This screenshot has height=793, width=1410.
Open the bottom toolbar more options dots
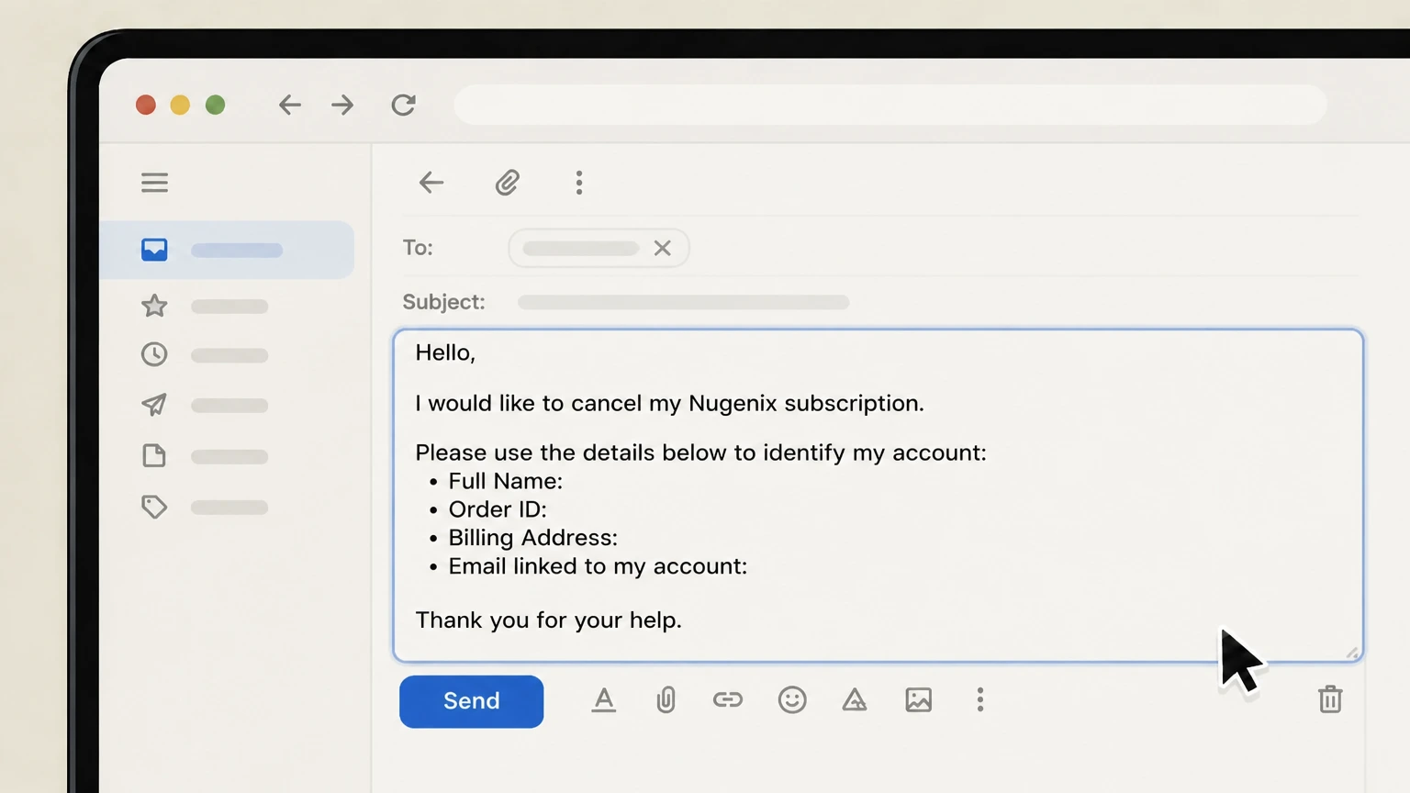980,700
